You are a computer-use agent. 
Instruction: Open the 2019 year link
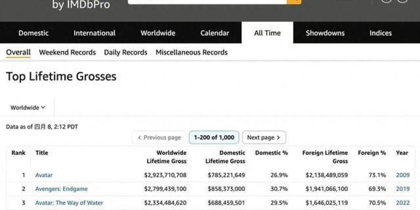coord(402,189)
